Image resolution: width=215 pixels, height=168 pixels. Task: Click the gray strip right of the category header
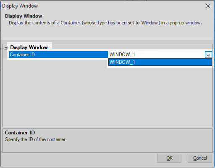coord(132,47)
